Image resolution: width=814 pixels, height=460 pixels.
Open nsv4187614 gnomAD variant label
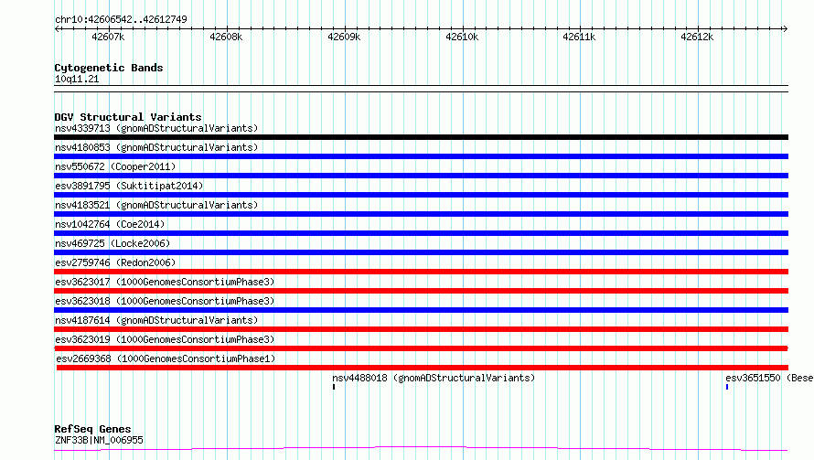click(156, 320)
